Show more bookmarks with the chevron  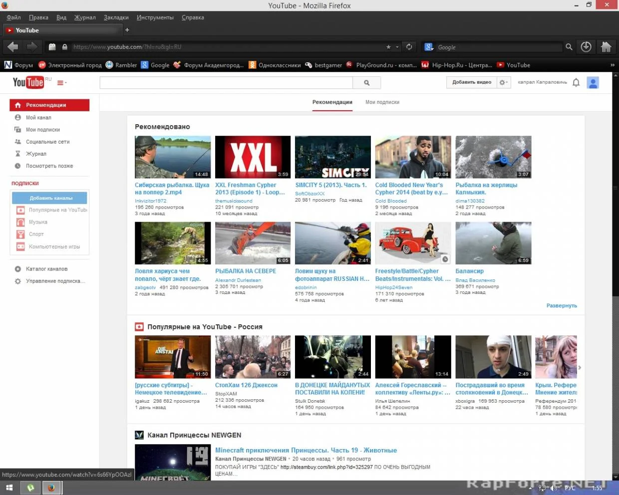pos(612,65)
